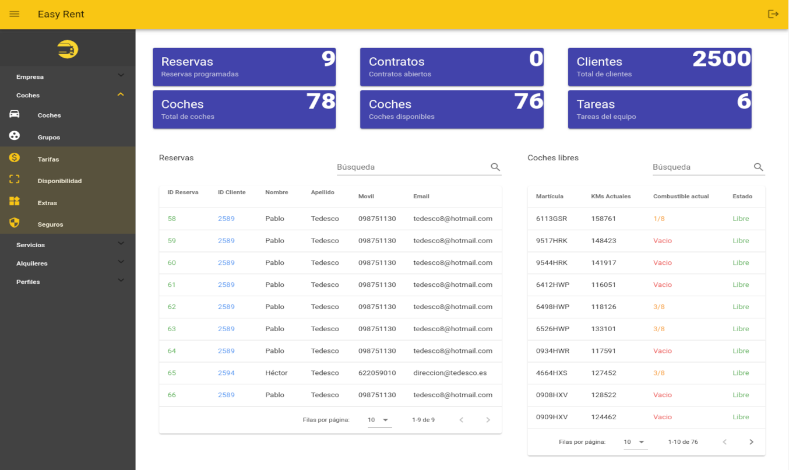Click the Contratos abiertos card
This screenshot has width=789, height=470.
[452, 67]
